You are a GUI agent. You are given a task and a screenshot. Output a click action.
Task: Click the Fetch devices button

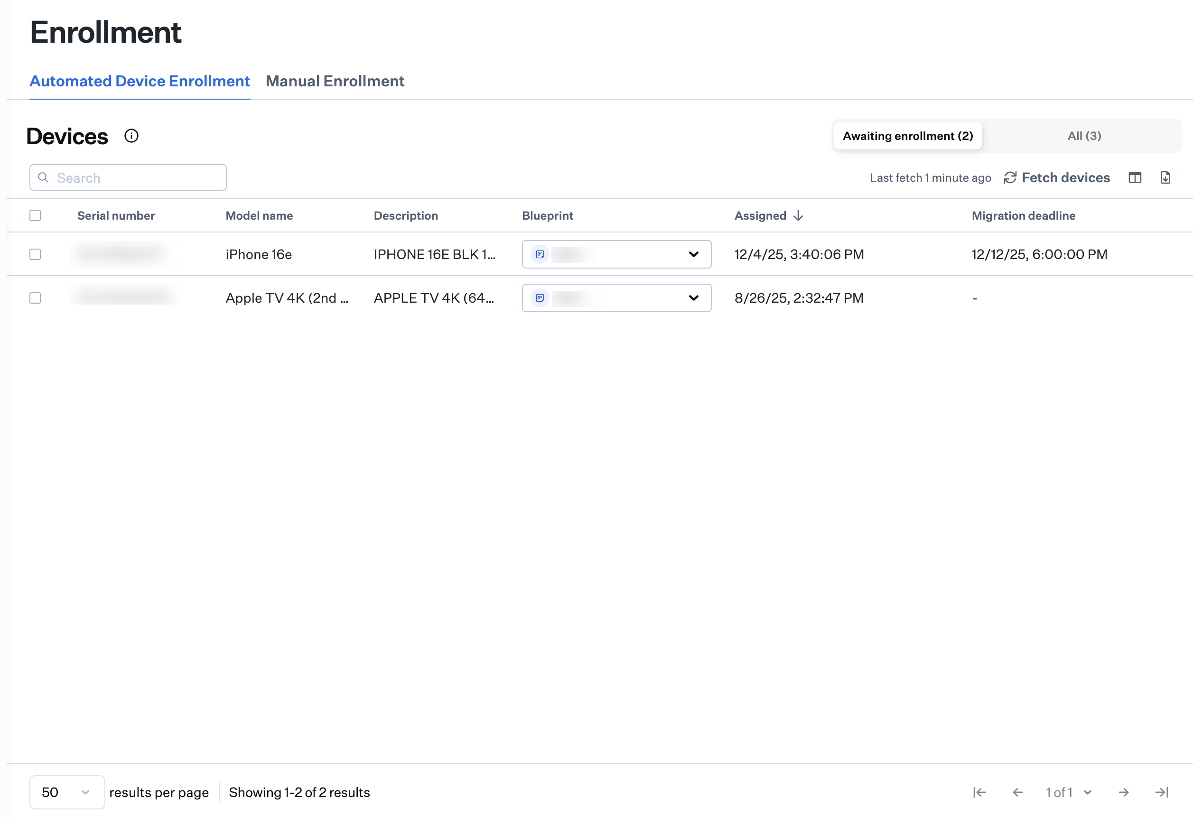click(x=1056, y=177)
